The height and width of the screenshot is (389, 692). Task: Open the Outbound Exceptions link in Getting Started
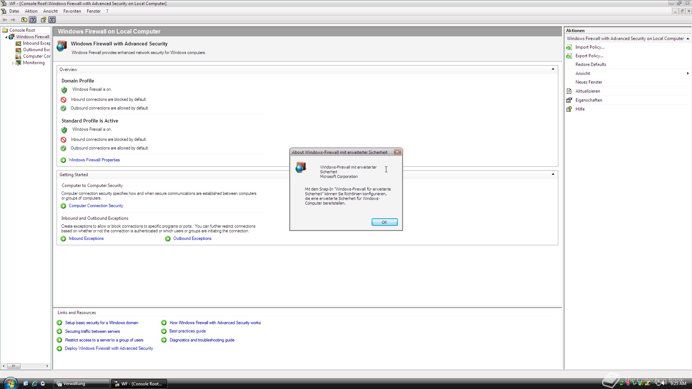click(x=192, y=238)
